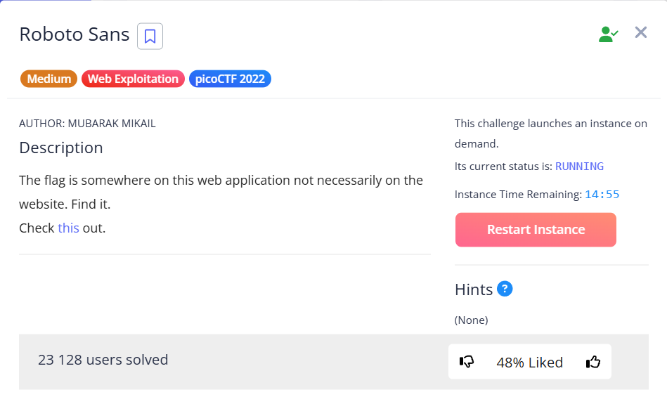This screenshot has width=667, height=404.
Task: Click the 23 128 users solved text
Action: [103, 360]
